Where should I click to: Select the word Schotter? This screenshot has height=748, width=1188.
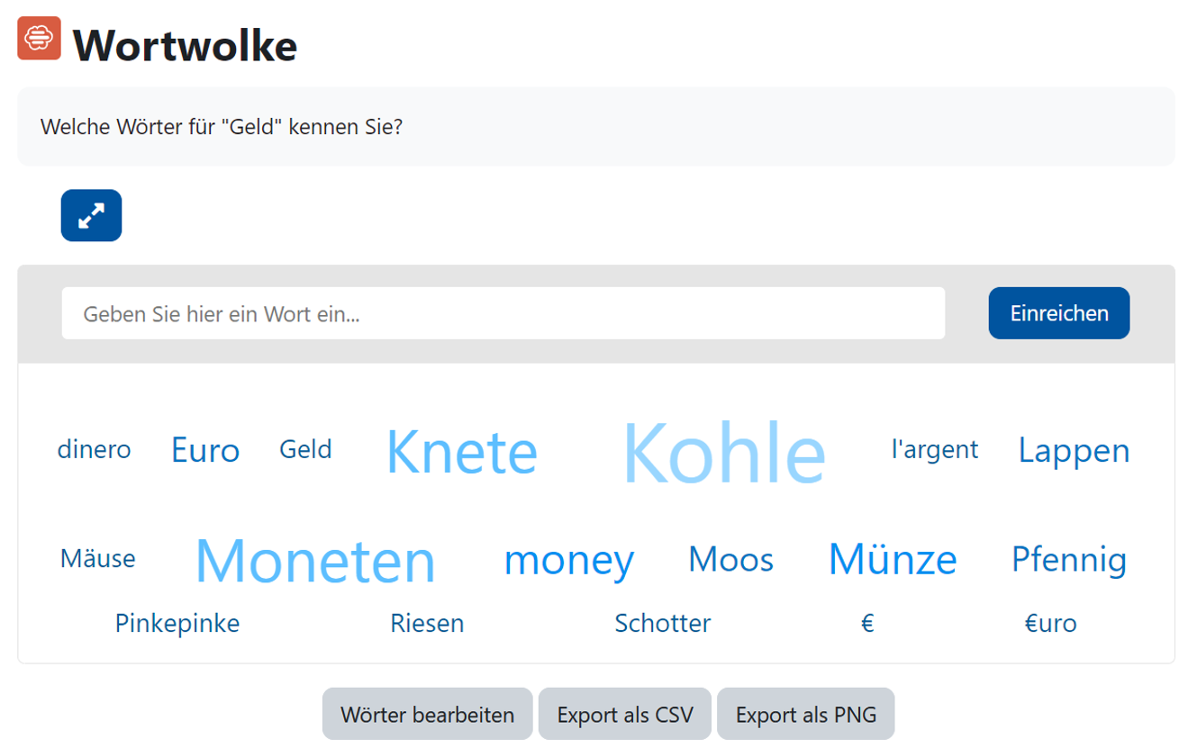point(662,623)
